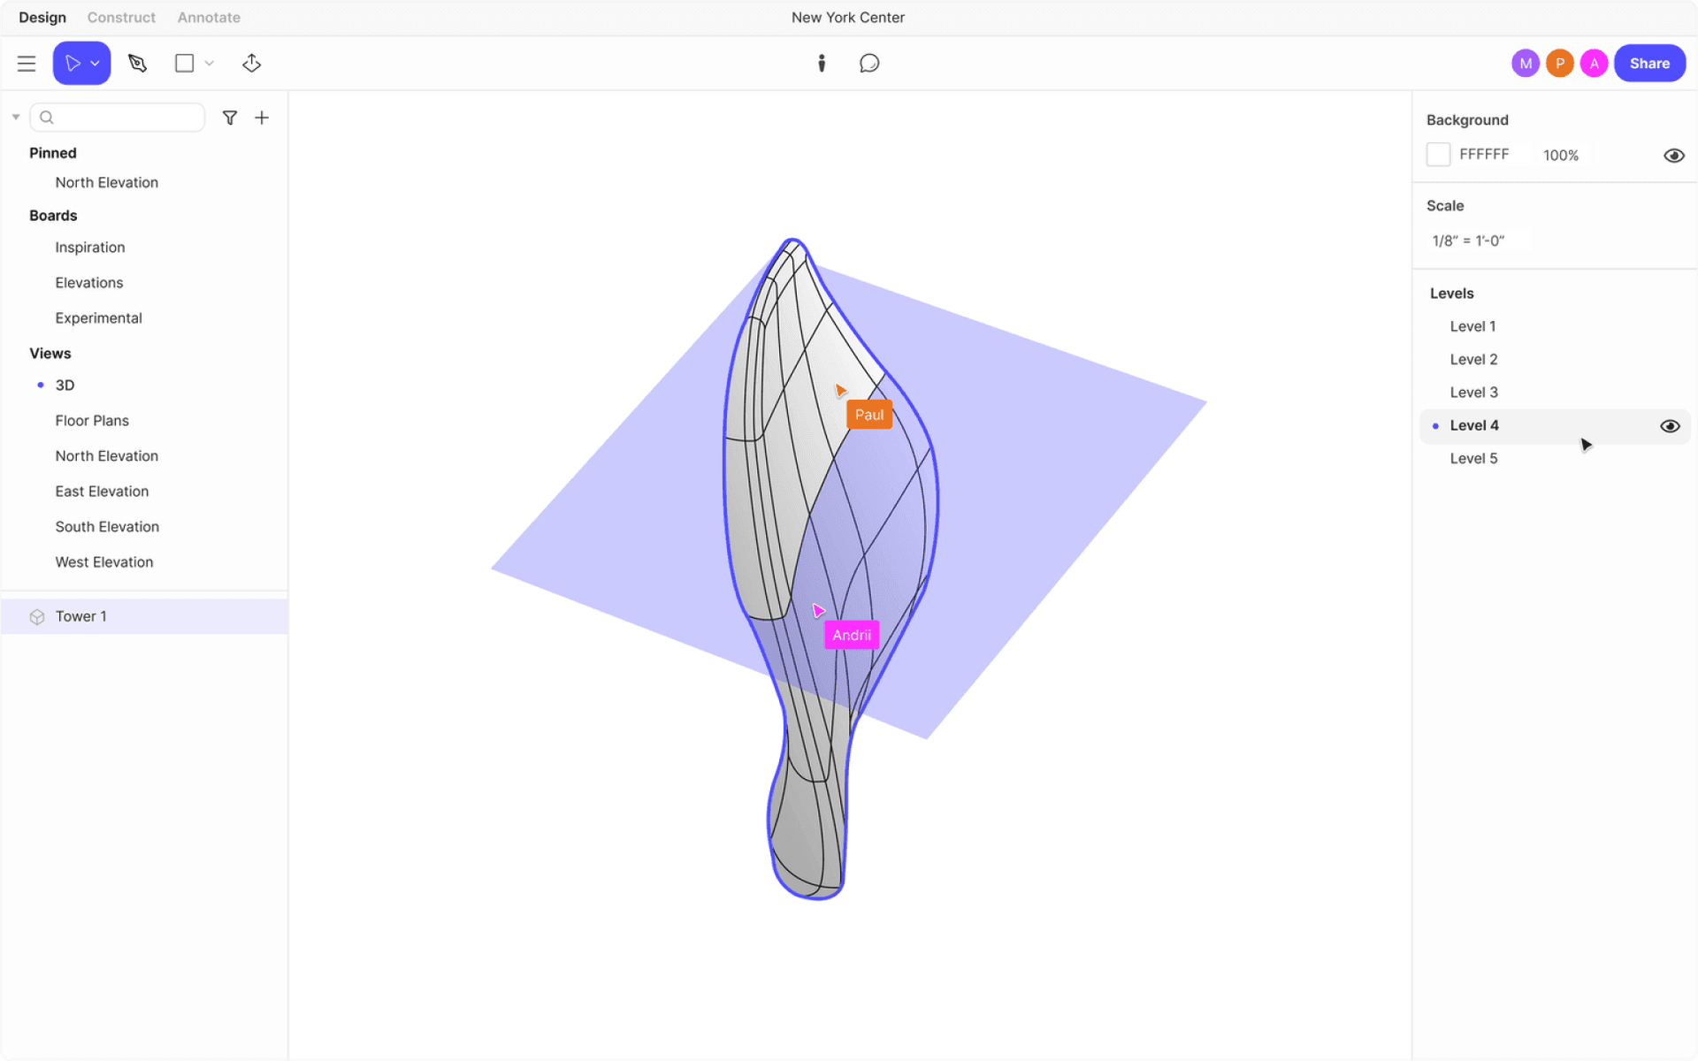
Task: Click the Share button
Action: tap(1649, 64)
